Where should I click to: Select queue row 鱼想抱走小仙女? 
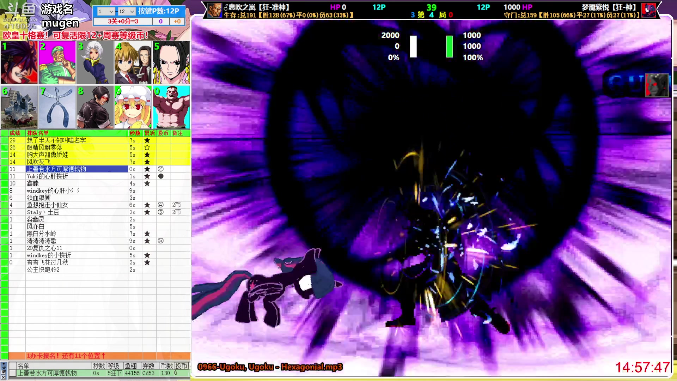[x=99, y=205]
